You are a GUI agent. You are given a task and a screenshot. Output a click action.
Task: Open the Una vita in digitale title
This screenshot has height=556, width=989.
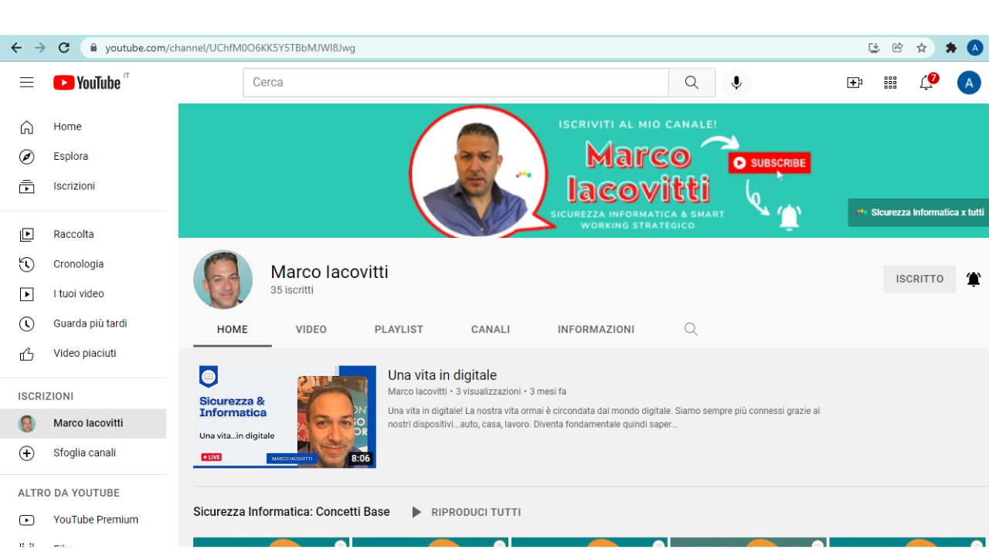[442, 375]
